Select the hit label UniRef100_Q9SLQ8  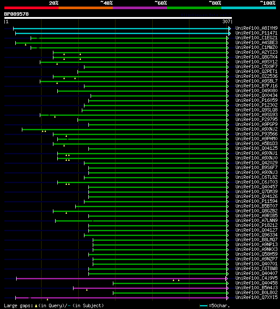(256, 110)
